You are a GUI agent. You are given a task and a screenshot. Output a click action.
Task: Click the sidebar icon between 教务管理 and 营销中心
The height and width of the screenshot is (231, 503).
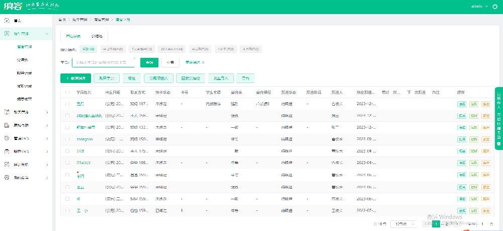pos(7,125)
